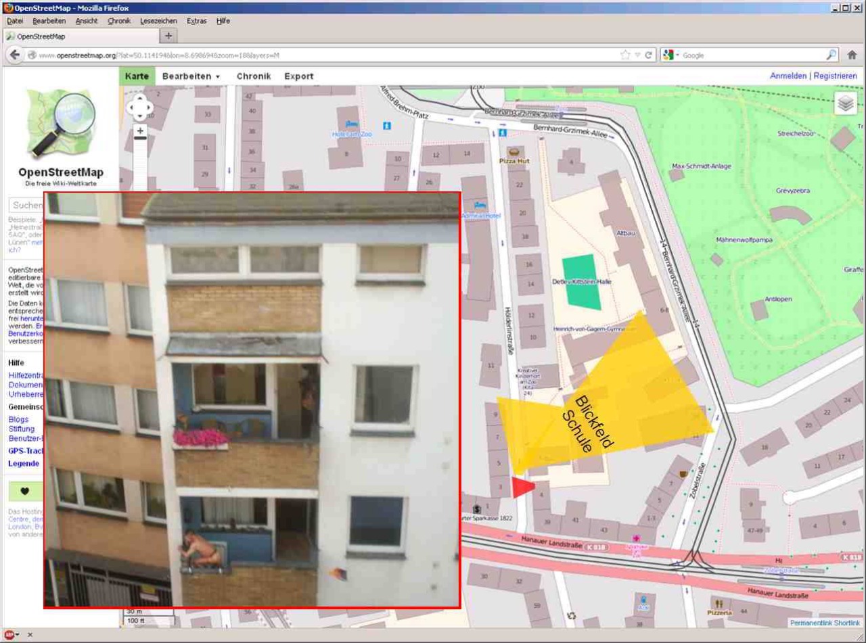The height and width of the screenshot is (643, 866).
Task: Open the map layers switcher
Action: [845, 103]
